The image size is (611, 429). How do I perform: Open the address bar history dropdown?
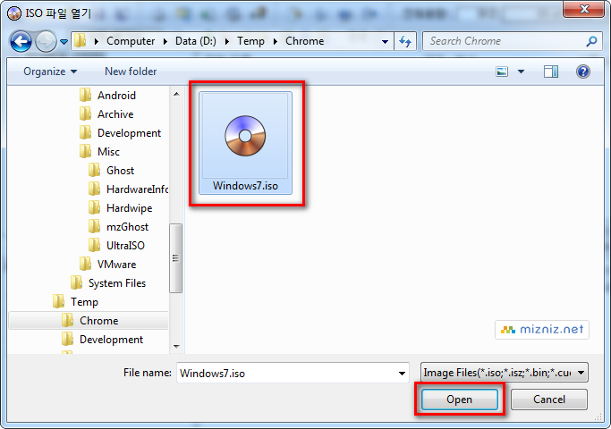pyautogui.click(x=385, y=41)
